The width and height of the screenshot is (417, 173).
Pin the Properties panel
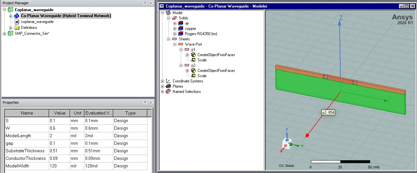(145, 102)
